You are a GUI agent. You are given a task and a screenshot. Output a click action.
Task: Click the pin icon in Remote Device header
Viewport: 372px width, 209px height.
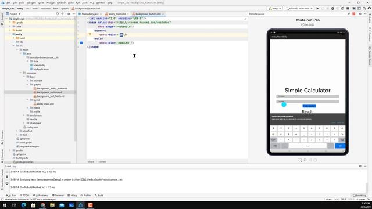click(349, 14)
